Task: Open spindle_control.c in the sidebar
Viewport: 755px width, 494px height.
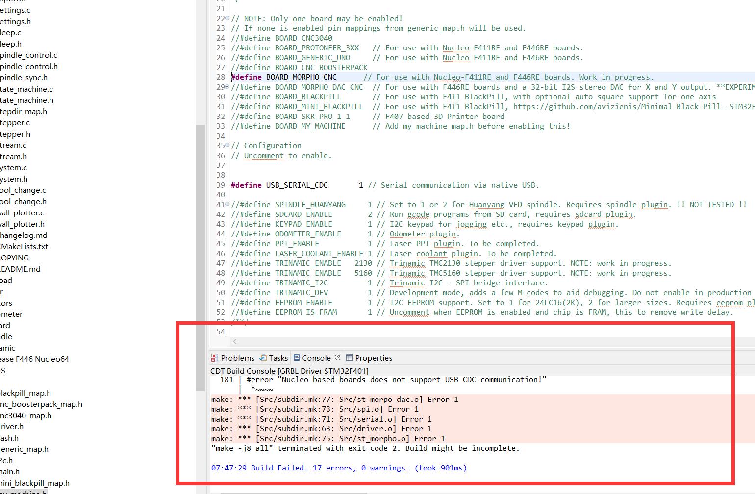Action: tap(28, 55)
